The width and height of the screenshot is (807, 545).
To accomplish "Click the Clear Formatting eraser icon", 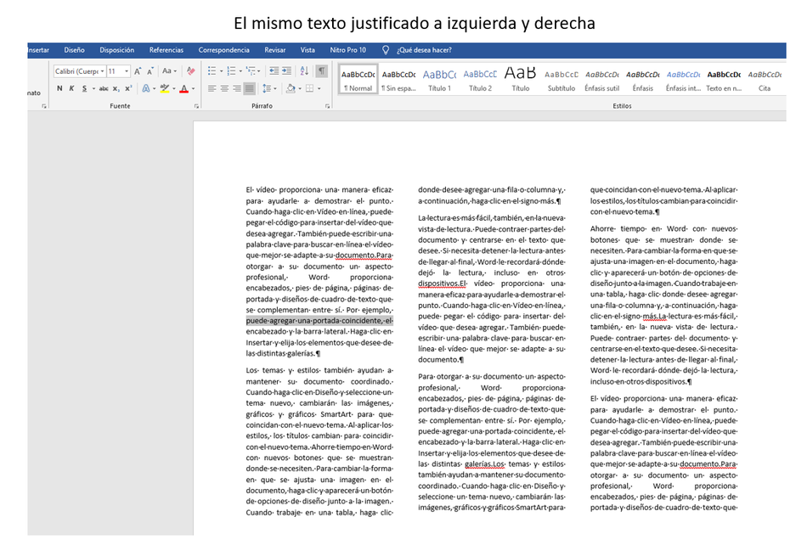I will point(190,71).
